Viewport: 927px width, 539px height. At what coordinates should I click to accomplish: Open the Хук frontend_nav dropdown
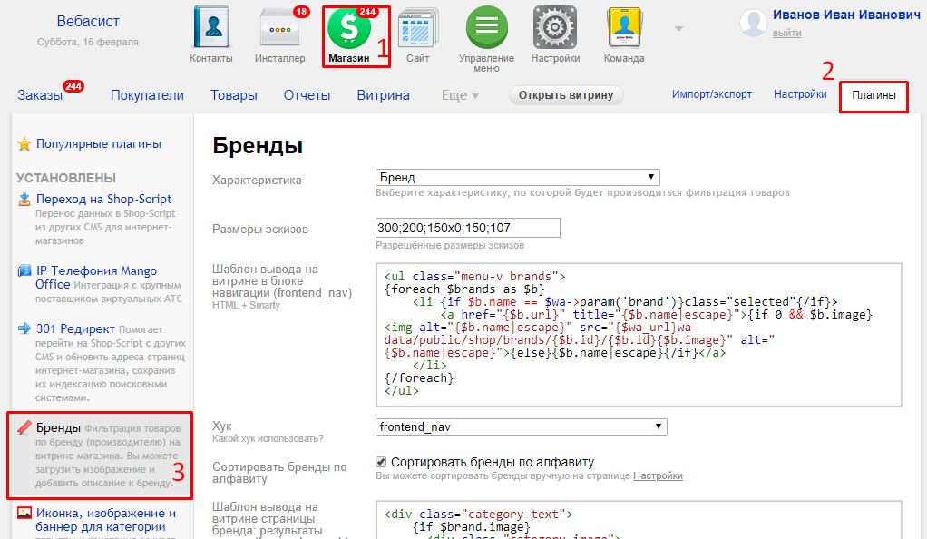point(521,426)
